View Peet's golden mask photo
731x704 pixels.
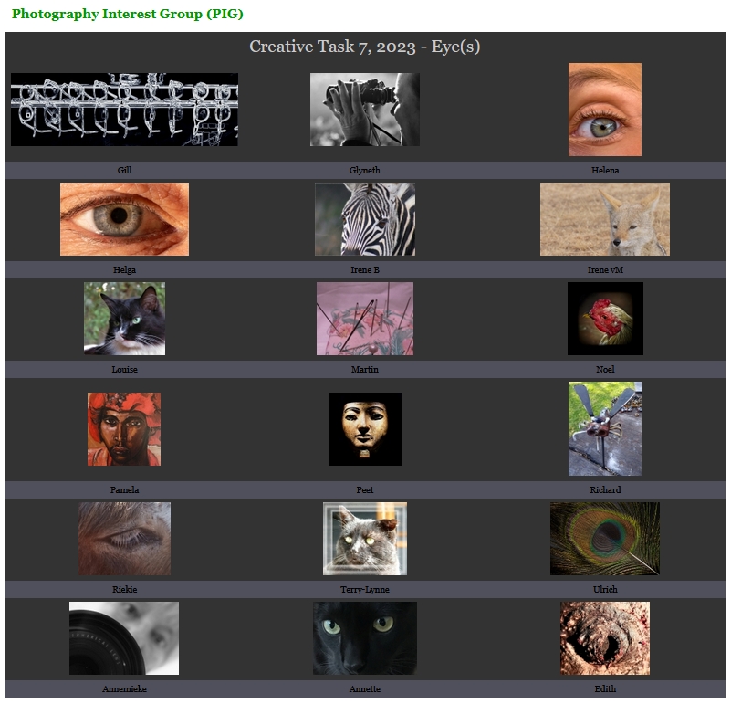pyautogui.click(x=364, y=429)
